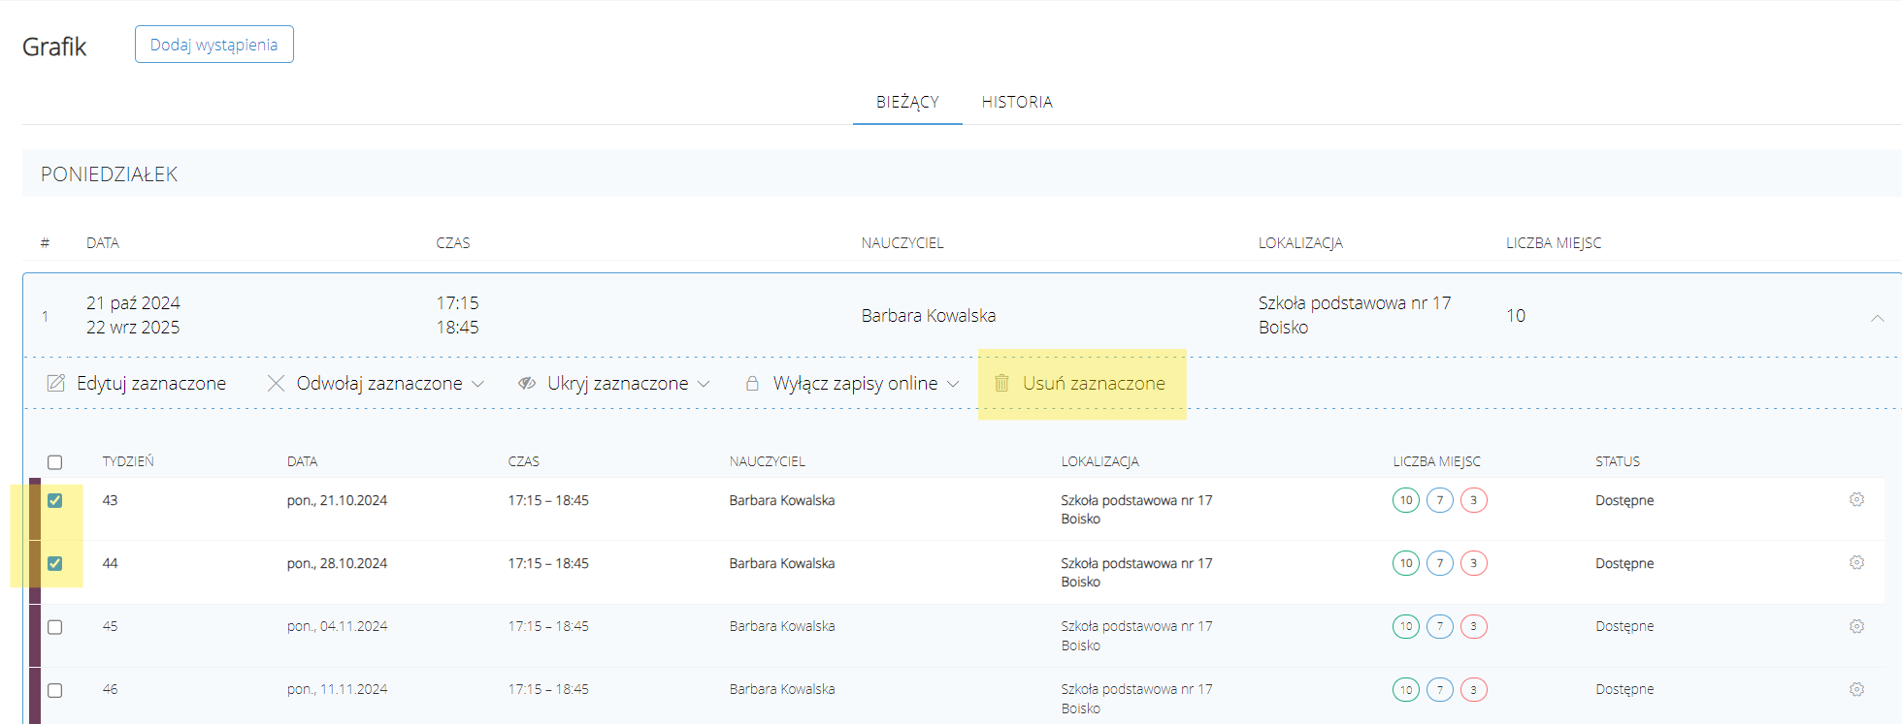Click red circle 3 in week 43 row
The width and height of the screenshot is (1902, 724).
(x=1474, y=500)
